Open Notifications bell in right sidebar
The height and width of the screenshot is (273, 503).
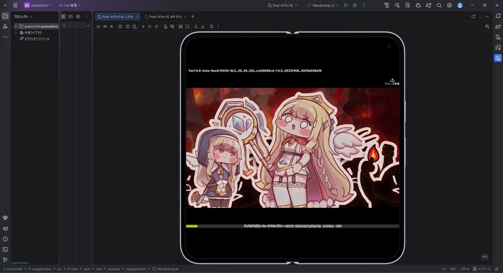click(498, 16)
